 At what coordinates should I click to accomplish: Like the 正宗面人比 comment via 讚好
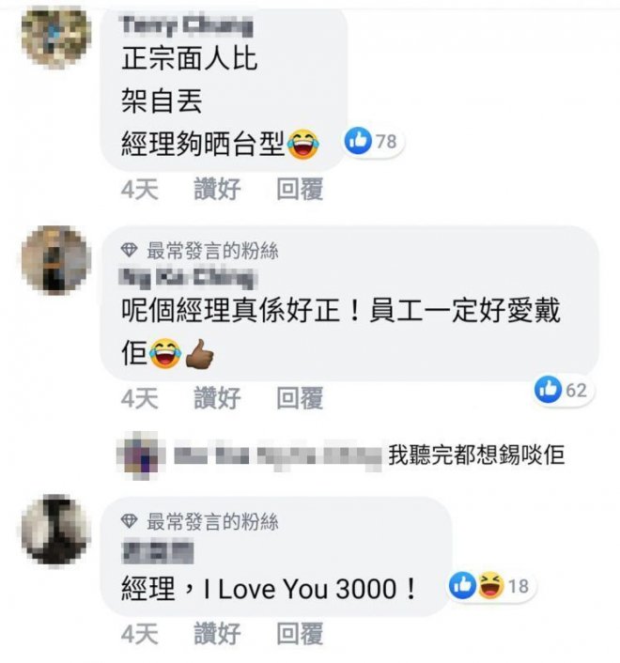(217, 189)
